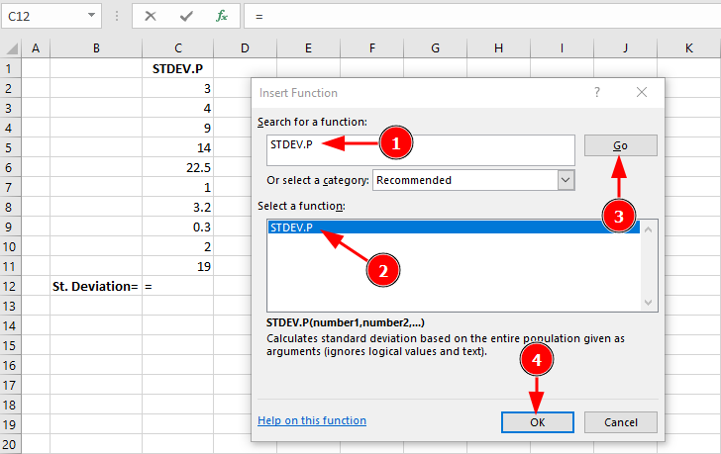The height and width of the screenshot is (454, 721).
Task: Click the Enter checkmark icon in formula bar
Action: (x=186, y=16)
